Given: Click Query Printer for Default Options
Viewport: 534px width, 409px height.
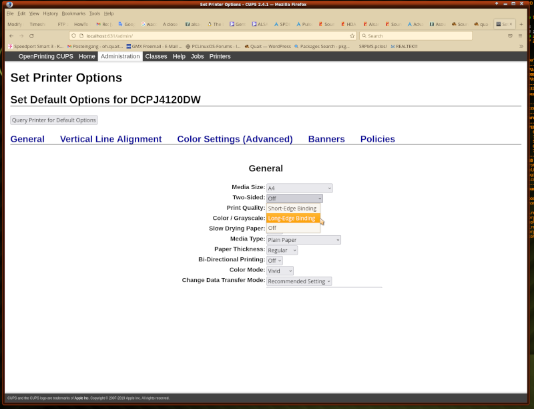Looking at the screenshot, I should tap(54, 120).
